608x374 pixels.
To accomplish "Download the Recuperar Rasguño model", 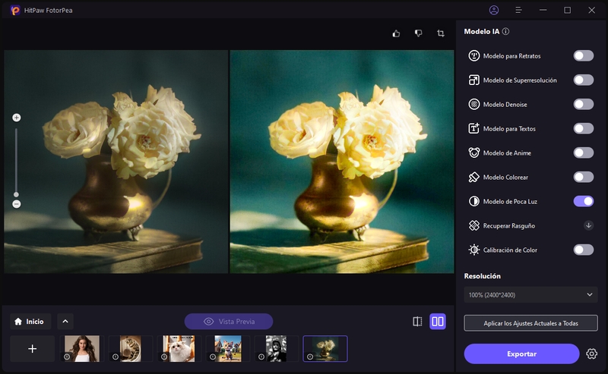I will point(588,225).
